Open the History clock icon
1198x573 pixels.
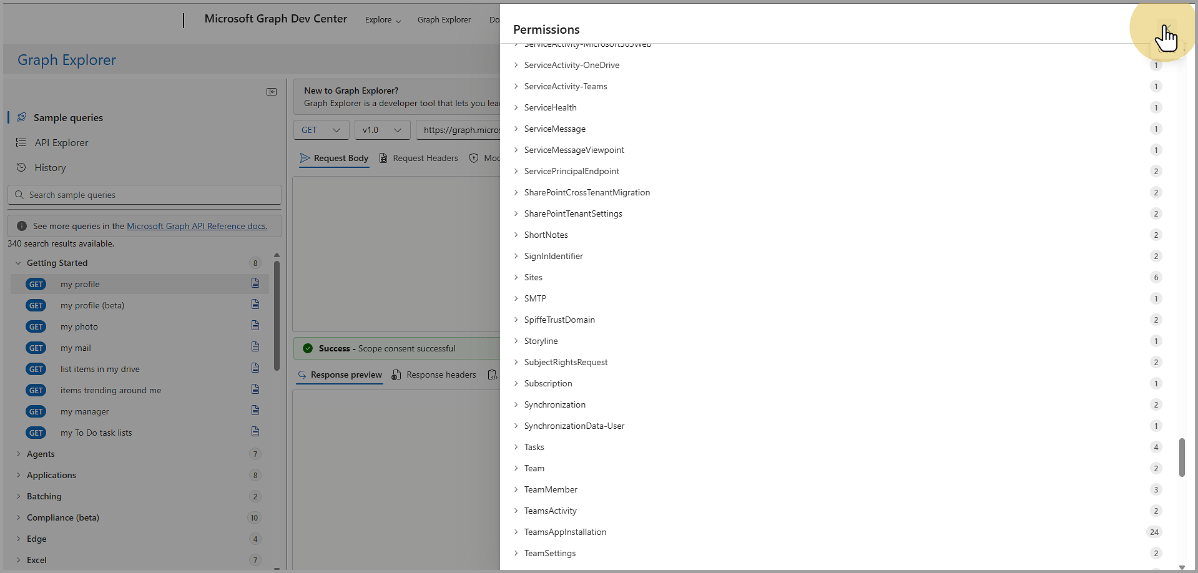[x=21, y=167]
